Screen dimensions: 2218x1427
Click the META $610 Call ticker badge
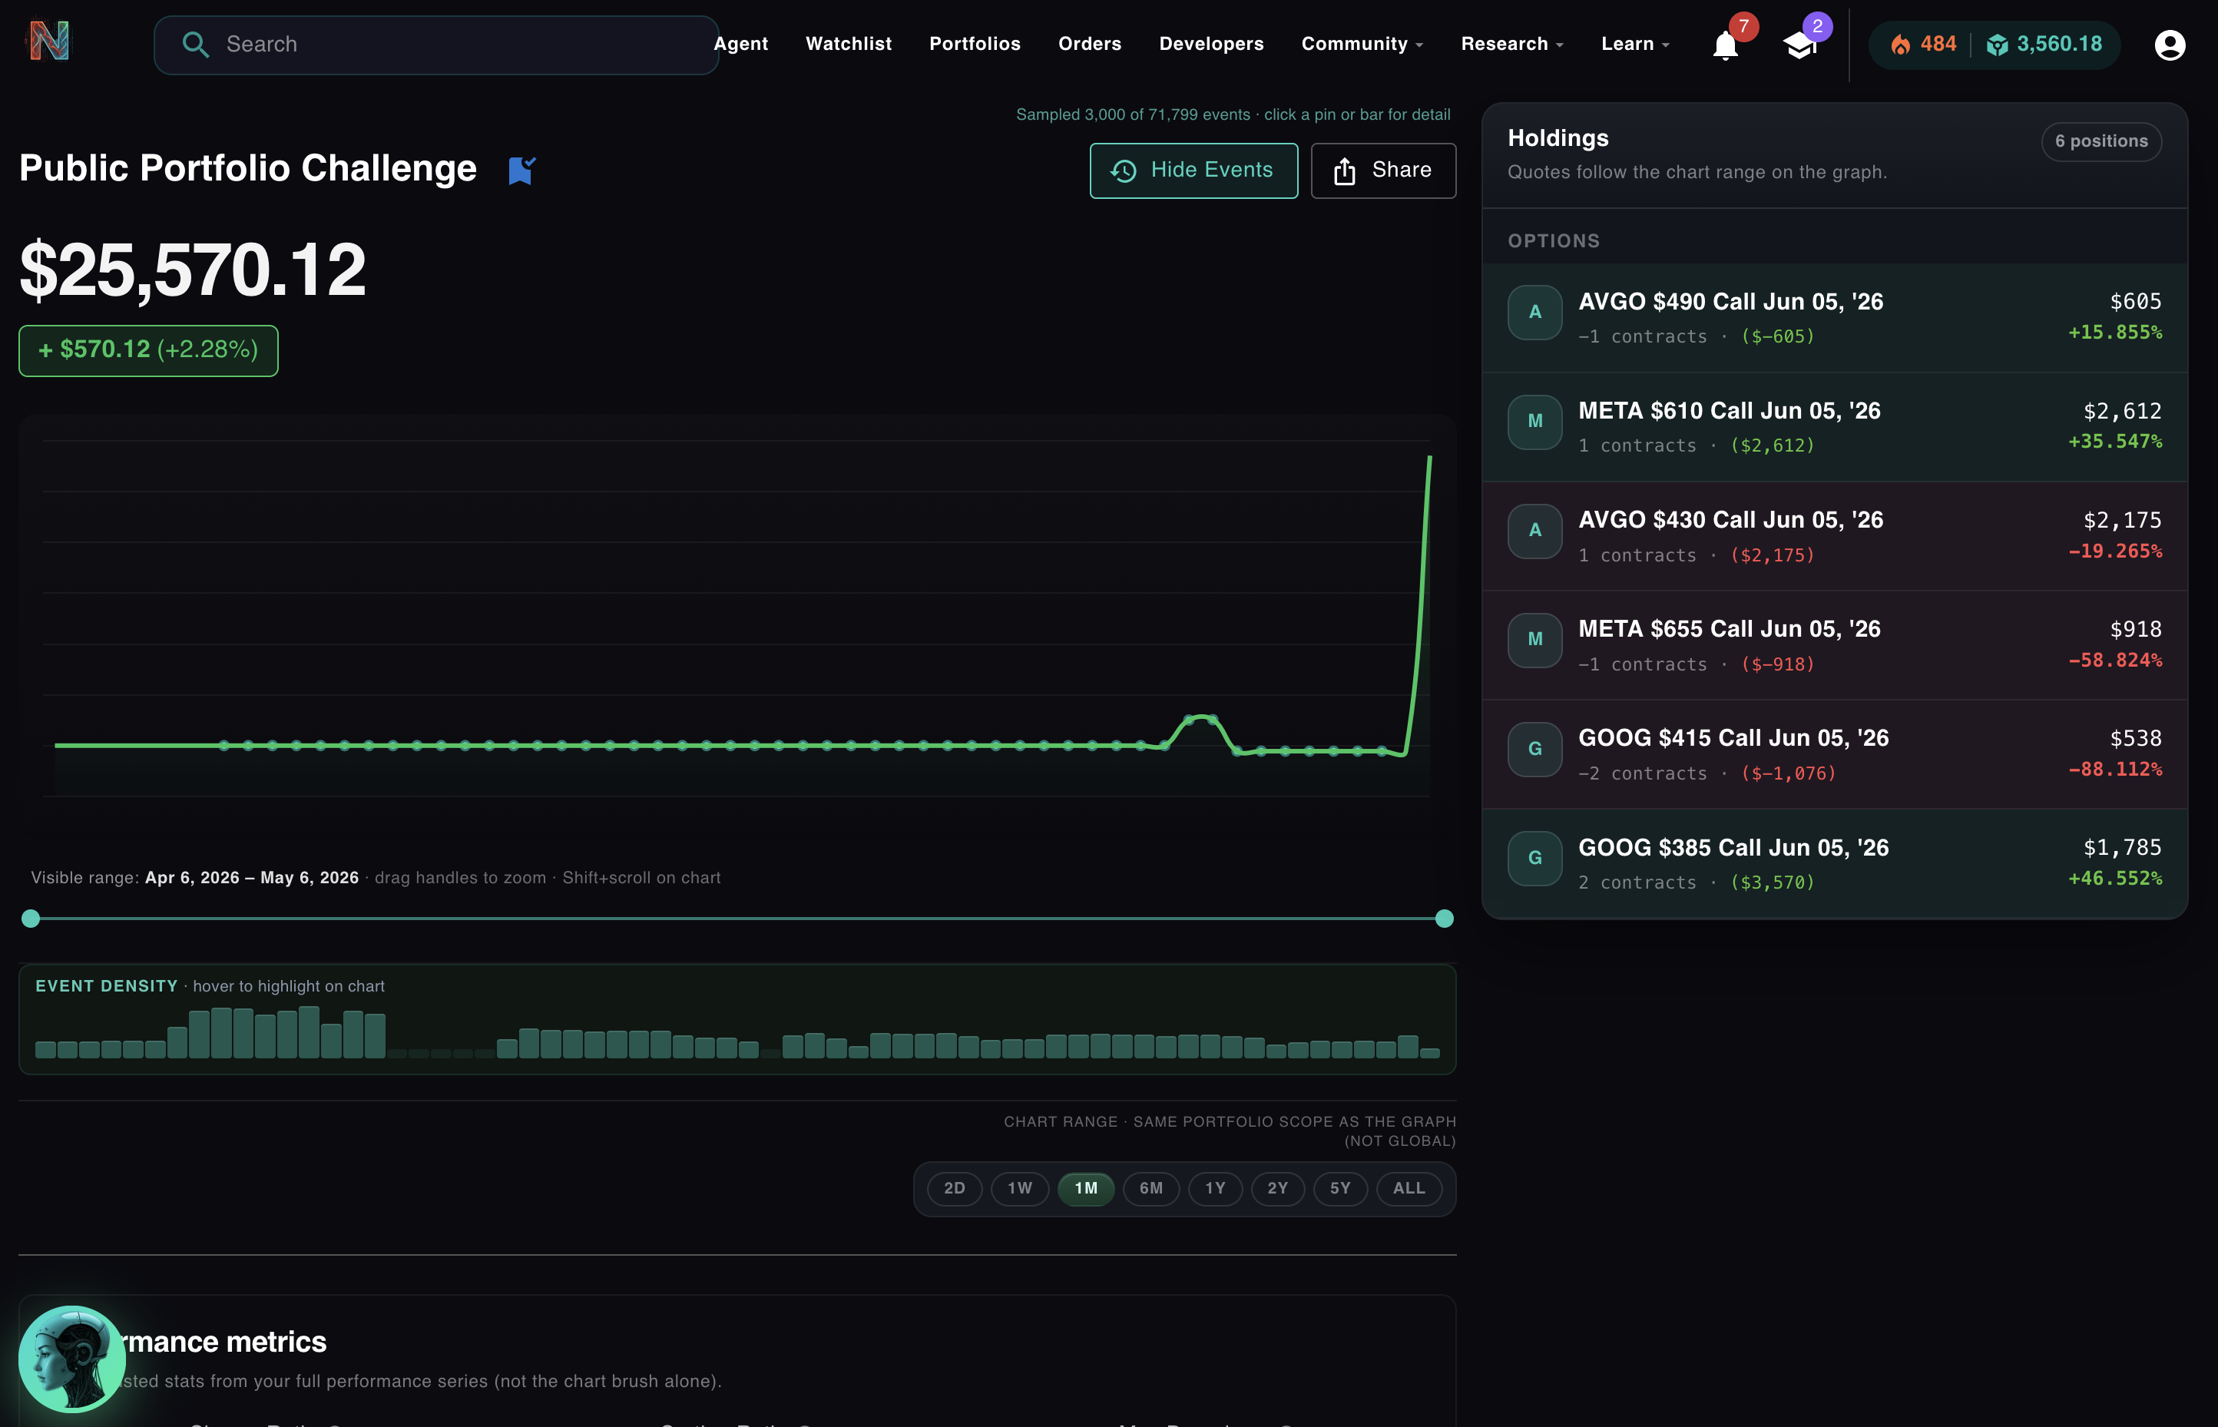click(1535, 422)
